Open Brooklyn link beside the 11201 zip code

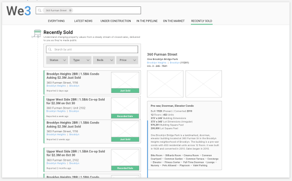click(x=175, y=63)
